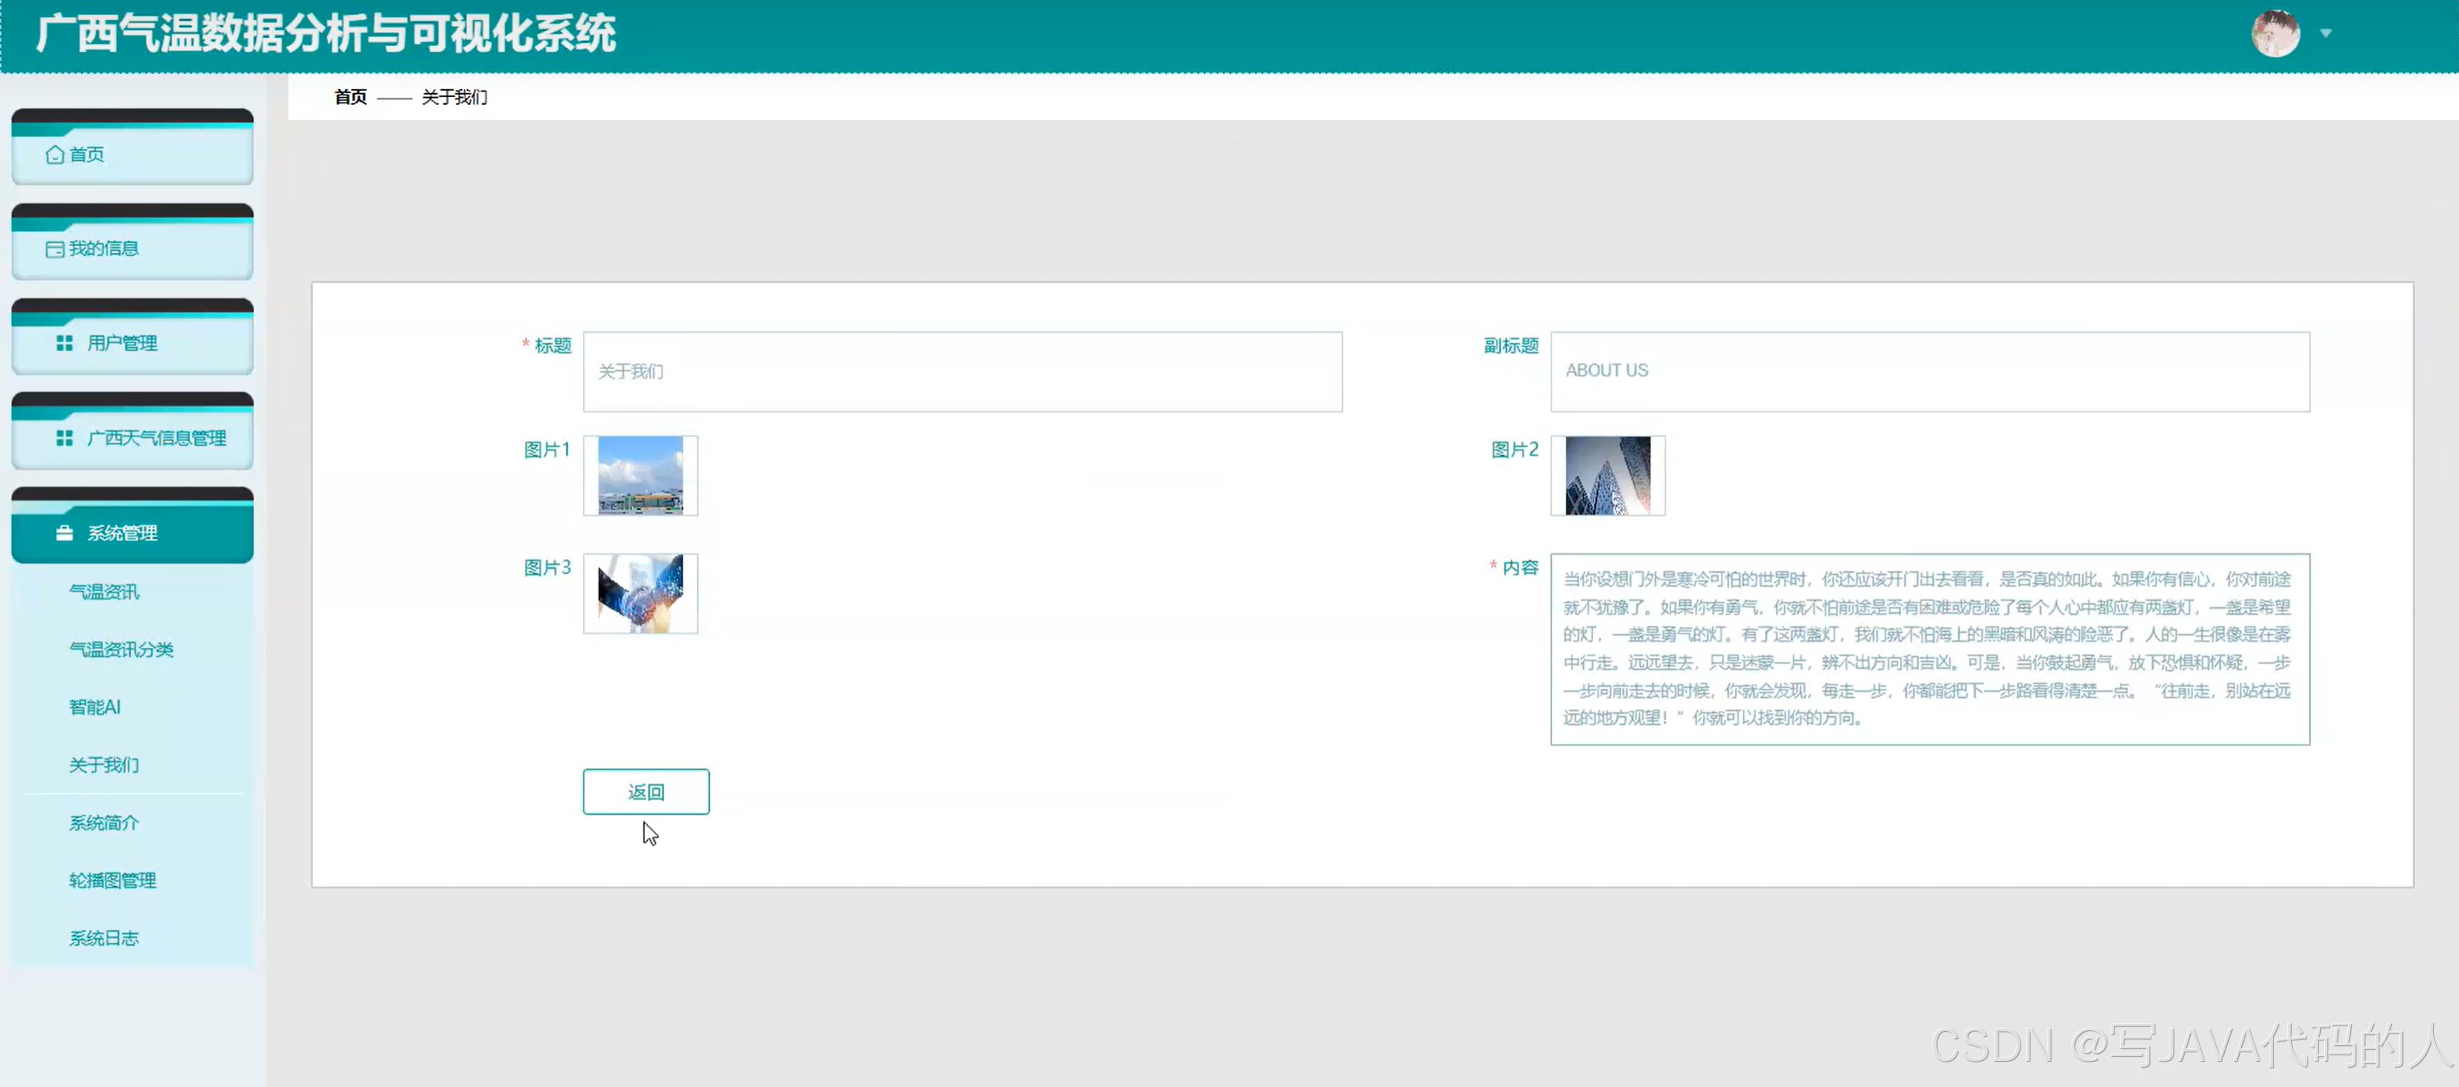Open 系统日志 in sidebar
This screenshot has width=2459, height=1087.
[x=104, y=939]
